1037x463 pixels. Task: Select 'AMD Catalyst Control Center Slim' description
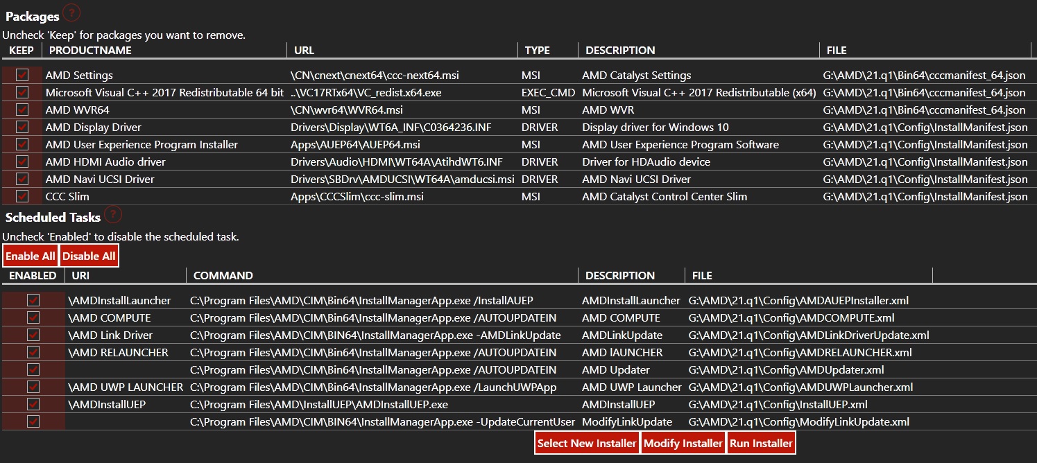[x=665, y=196]
